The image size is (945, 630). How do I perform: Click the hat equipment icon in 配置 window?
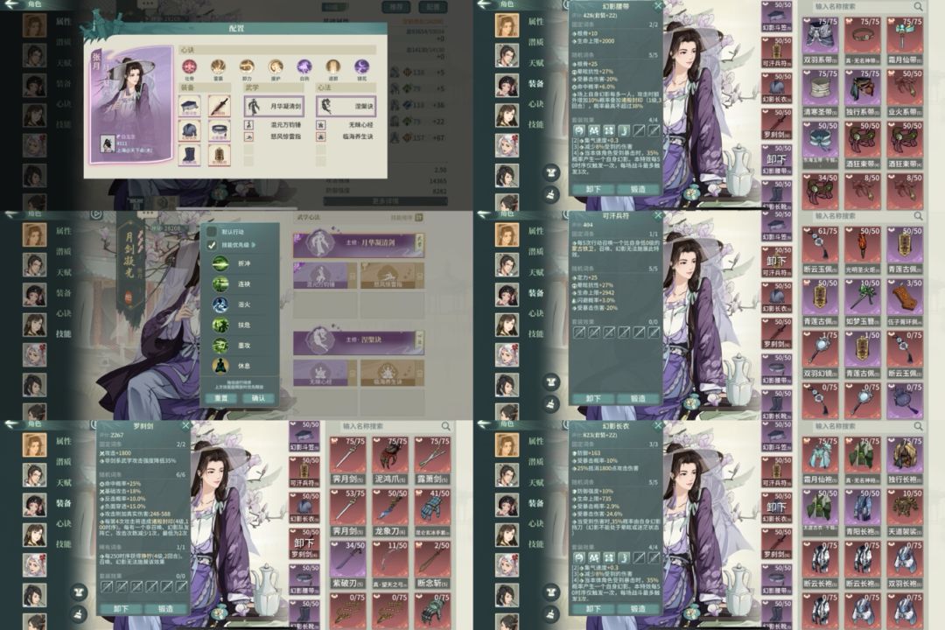(189, 107)
